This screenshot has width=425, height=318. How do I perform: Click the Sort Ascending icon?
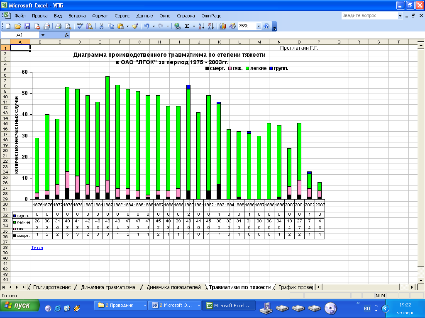pyautogui.click(x=201, y=26)
